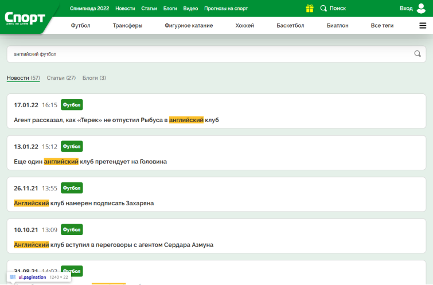Open the Фигурное катание category
The width and height of the screenshot is (433, 285).
tap(189, 26)
